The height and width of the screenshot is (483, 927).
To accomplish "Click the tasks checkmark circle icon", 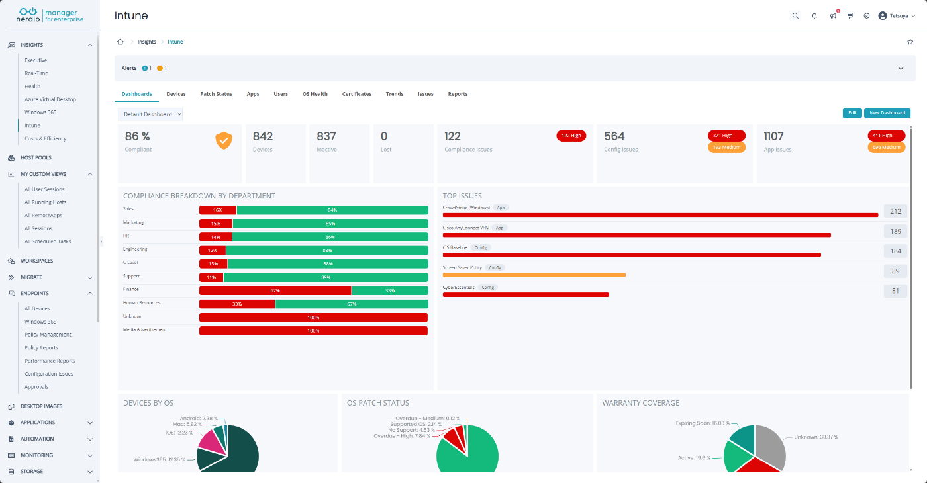I will click(x=867, y=15).
